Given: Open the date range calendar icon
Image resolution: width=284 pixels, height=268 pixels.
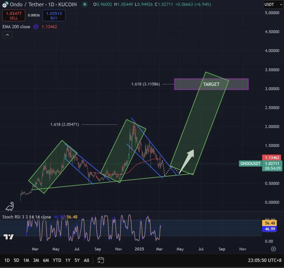Looking at the screenshot, I should pos(100,260).
